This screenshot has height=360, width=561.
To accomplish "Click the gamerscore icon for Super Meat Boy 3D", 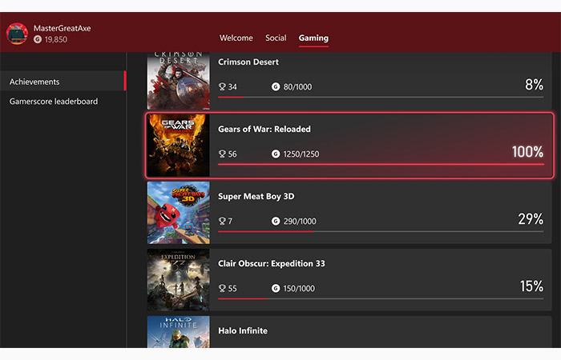I will tap(276, 221).
